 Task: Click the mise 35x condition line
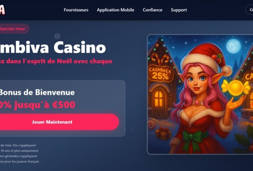tap(18, 145)
